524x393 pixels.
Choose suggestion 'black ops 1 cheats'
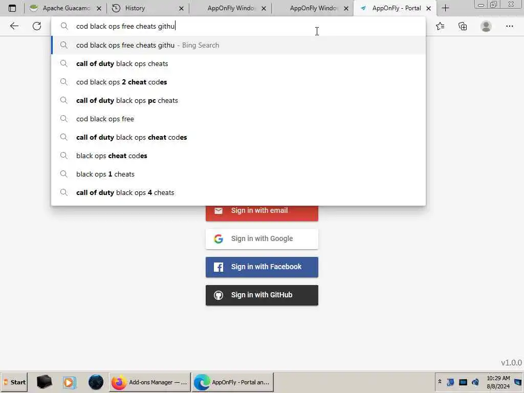point(238,174)
